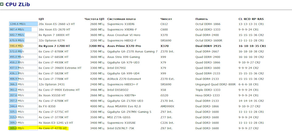The width and height of the screenshot is (292, 131).
Task: Click the 305.8 МБ/с highlighted score bar
Action: 23,128
